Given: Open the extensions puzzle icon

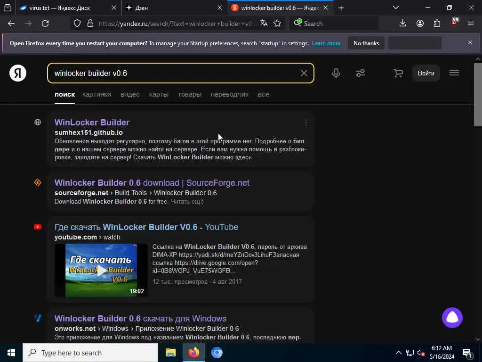Looking at the screenshot, I should pyautogui.click(x=437, y=24).
